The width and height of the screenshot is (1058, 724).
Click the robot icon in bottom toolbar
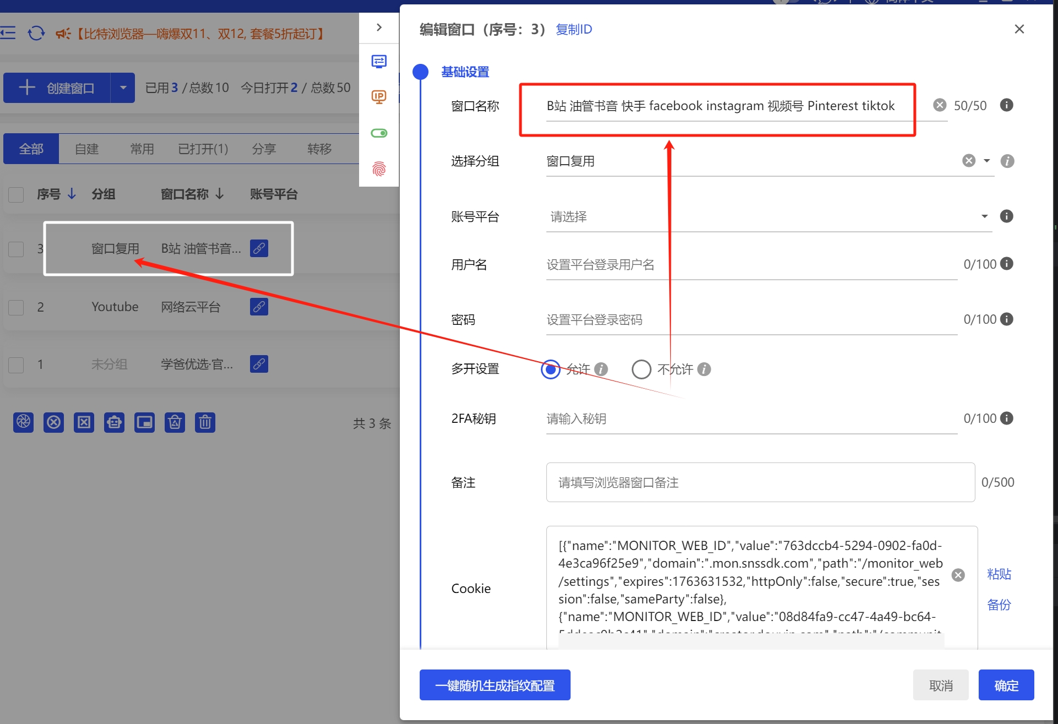pyautogui.click(x=114, y=422)
